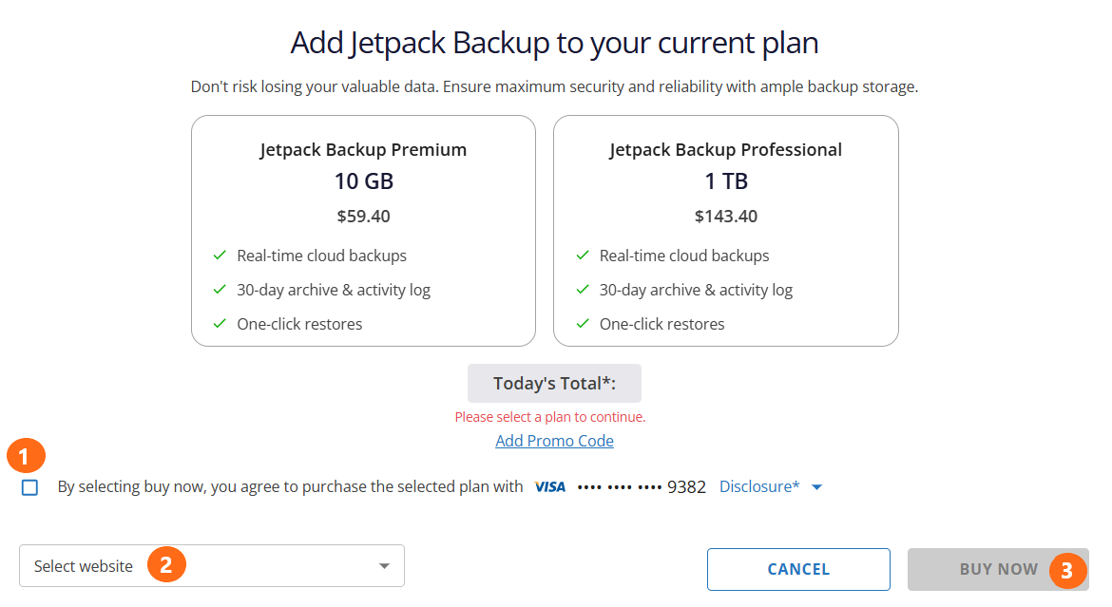The height and width of the screenshot is (607, 1112).
Task: Click the orange badge numbered 2
Action: 167,564
